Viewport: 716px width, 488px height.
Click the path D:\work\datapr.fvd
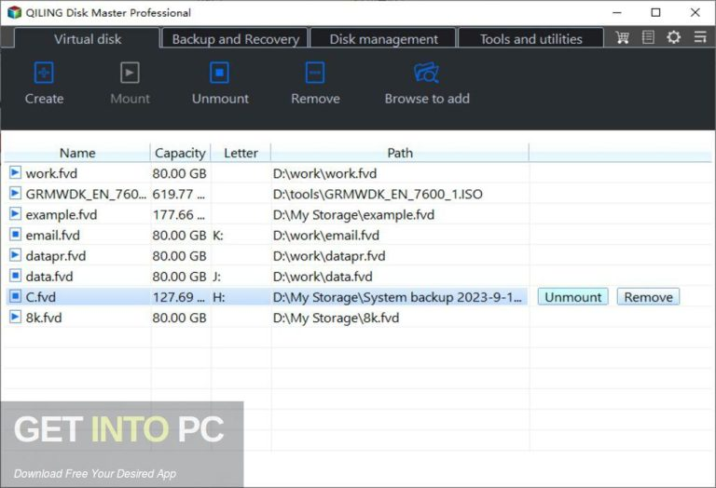[329, 256]
